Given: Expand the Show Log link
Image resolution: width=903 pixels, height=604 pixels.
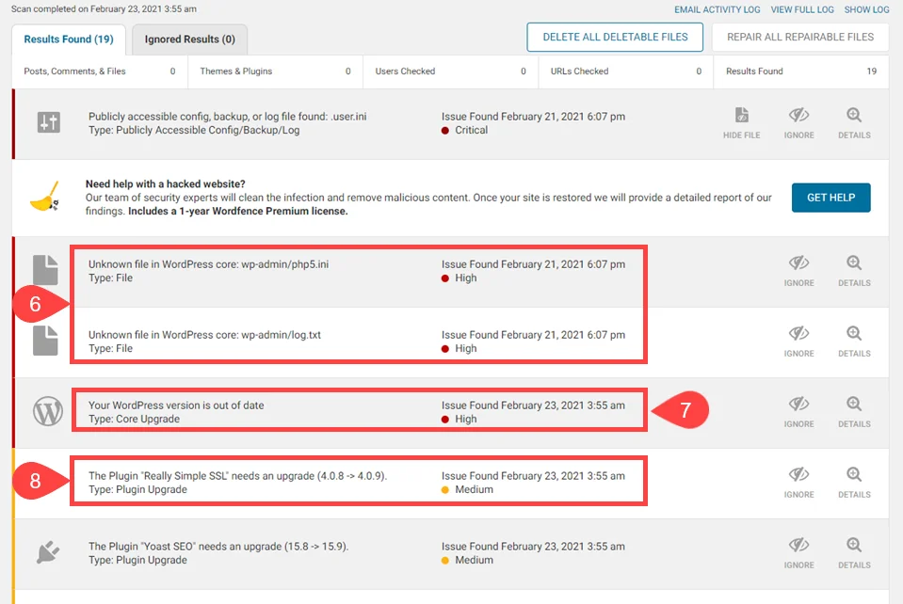Looking at the screenshot, I should [866, 9].
